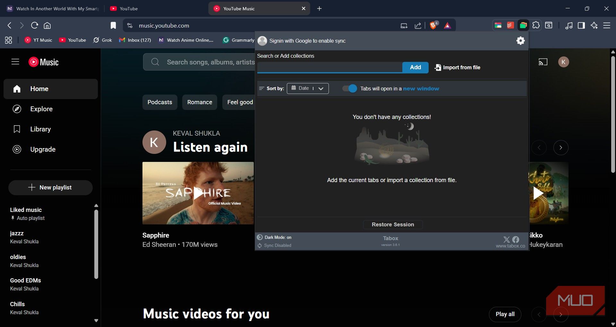
Task: Open Tabox settings gear
Action: 520,41
